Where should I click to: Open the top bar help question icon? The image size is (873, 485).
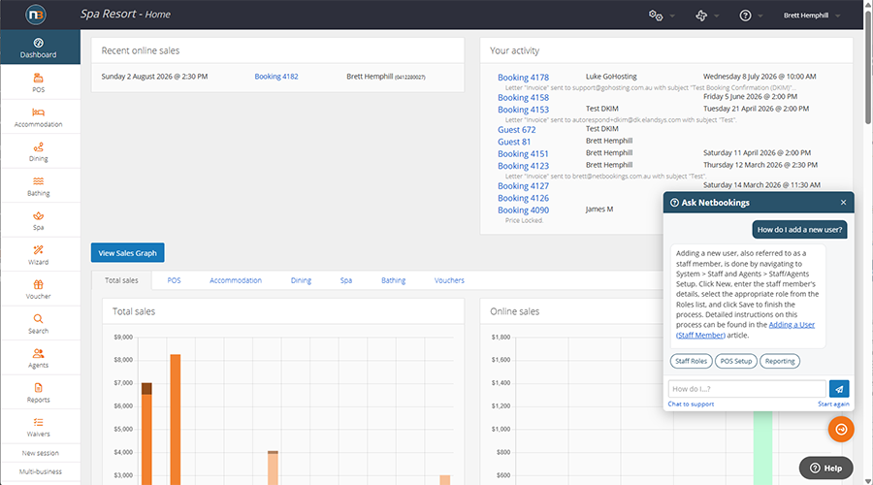pyautogui.click(x=745, y=16)
